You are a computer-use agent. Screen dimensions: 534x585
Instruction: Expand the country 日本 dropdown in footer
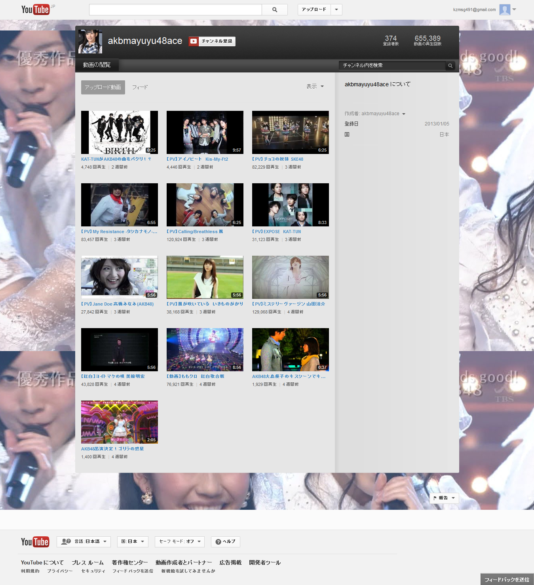tap(133, 541)
